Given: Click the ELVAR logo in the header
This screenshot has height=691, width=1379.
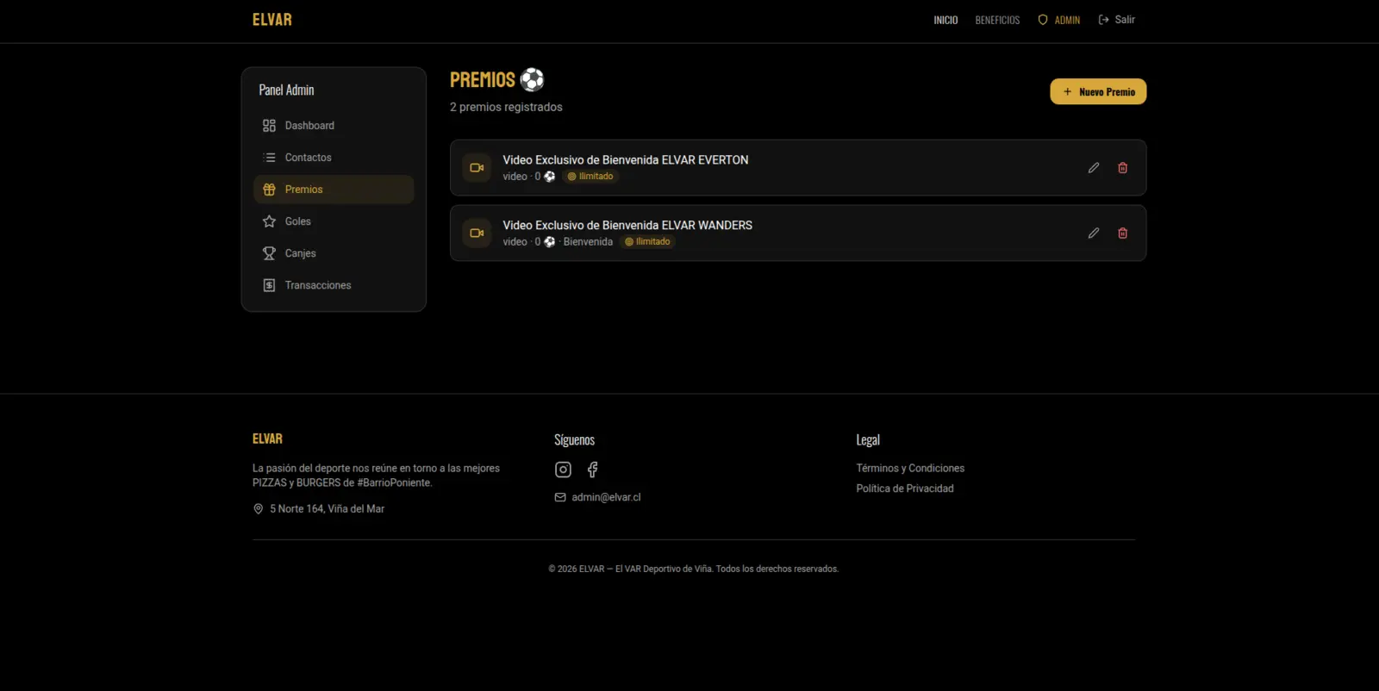Looking at the screenshot, I should tap(272, 20).
